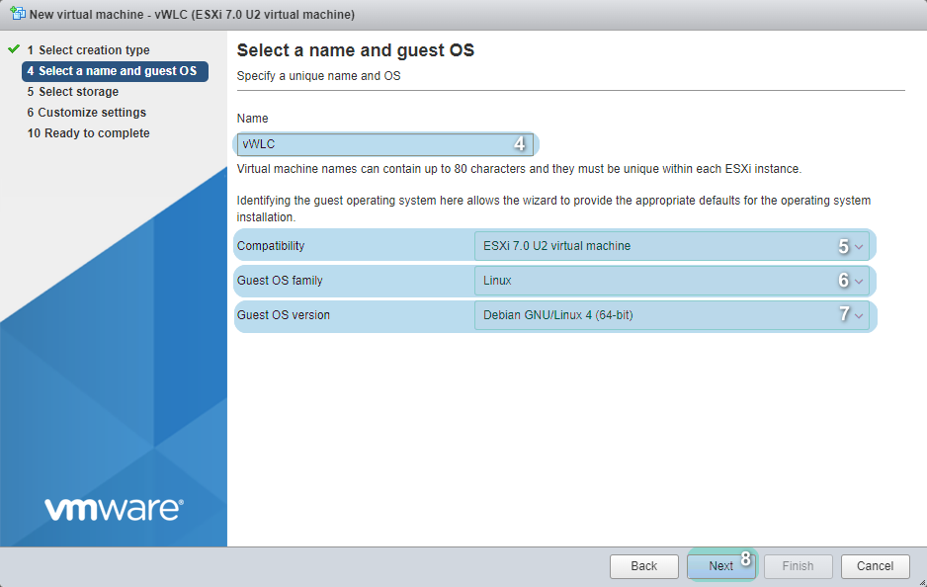Click the green checkmark beside Select creation type
The image size is (927, 587).
(14, 49)
